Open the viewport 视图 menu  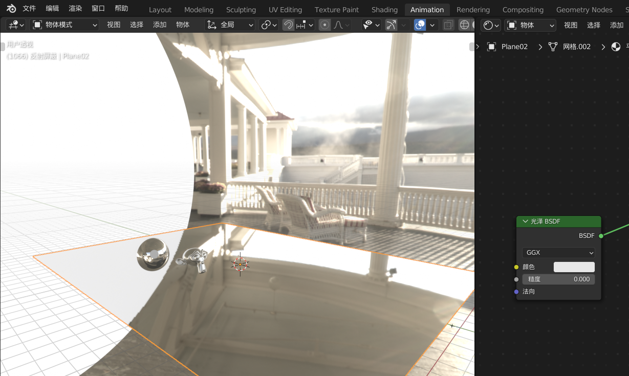click(x=114, y=25)
